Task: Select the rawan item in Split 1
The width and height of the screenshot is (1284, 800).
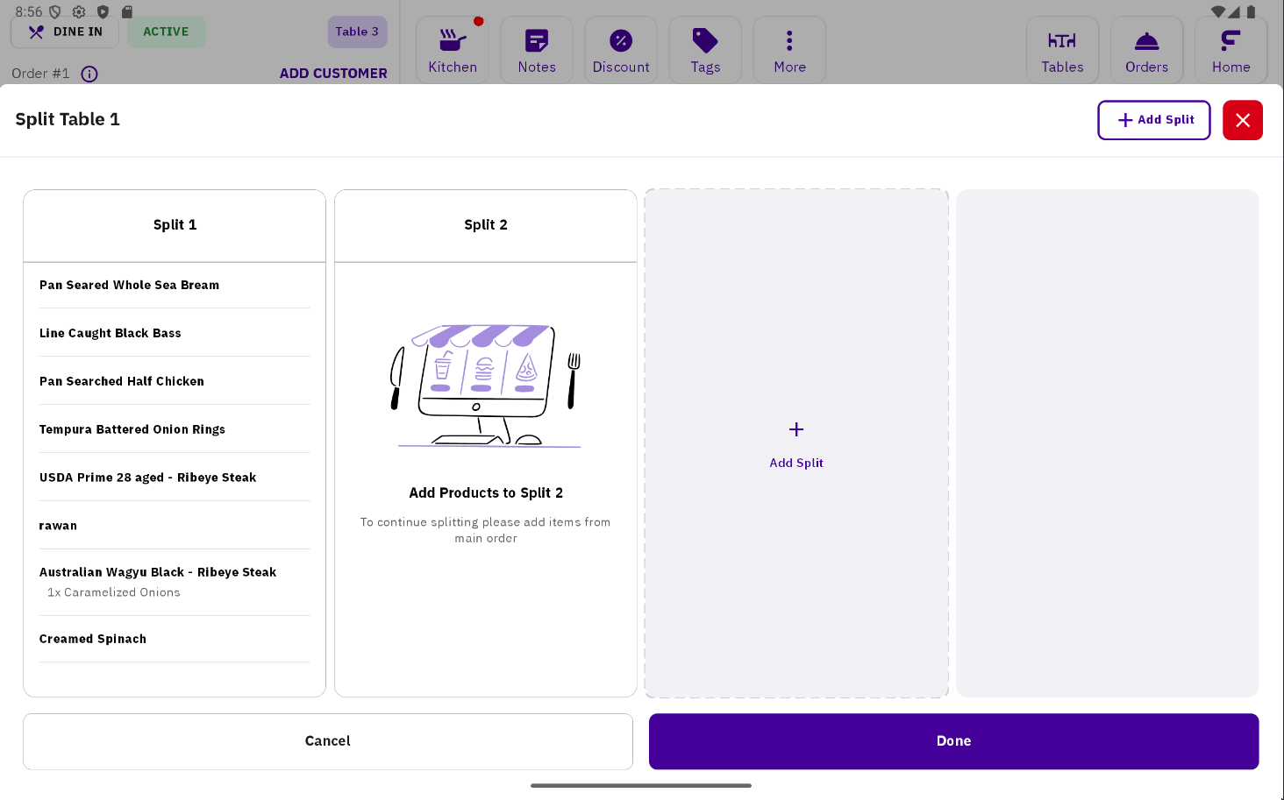Action: pos(59,526)
